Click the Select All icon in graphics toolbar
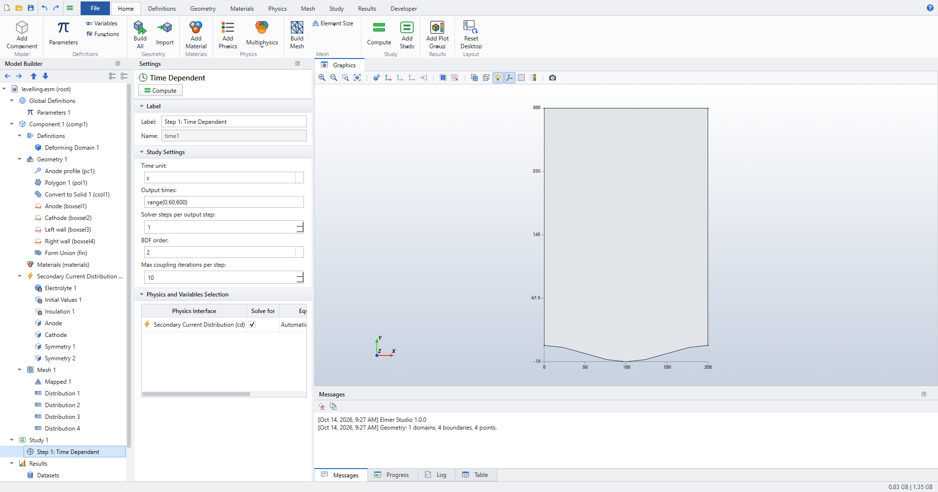 (x=443, y=78)
